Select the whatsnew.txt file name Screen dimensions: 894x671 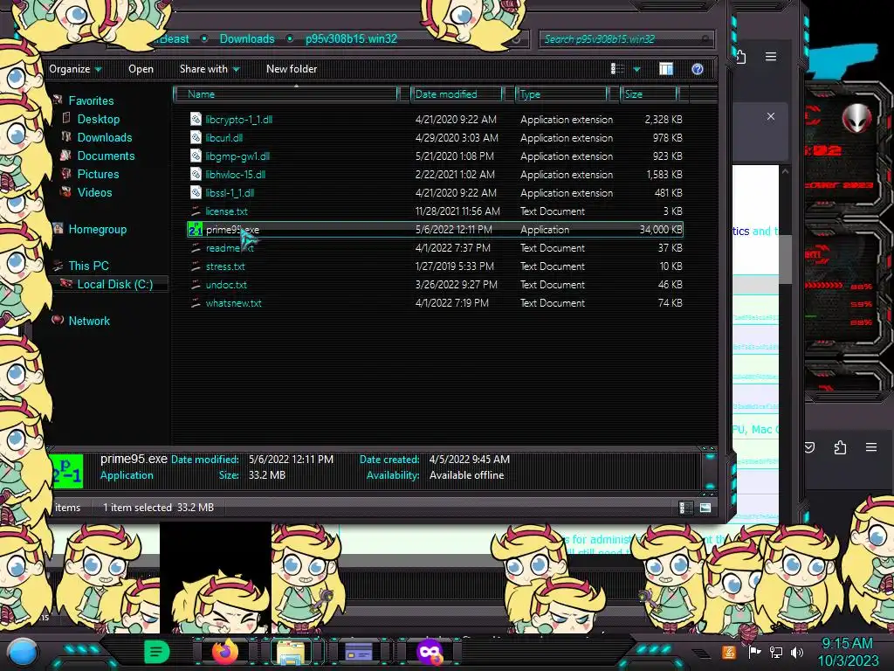(x=233, y=303)
